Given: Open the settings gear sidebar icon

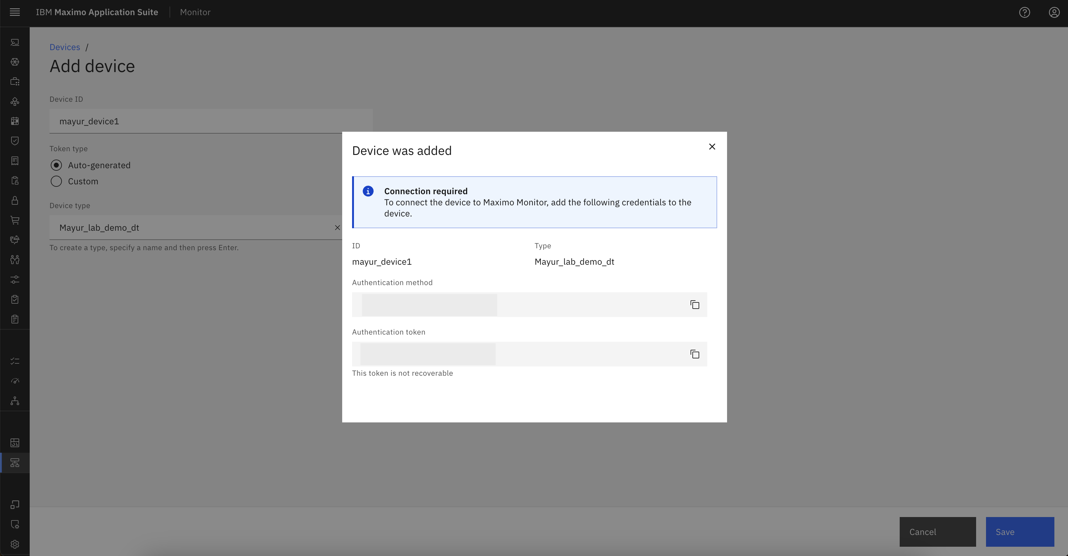Looking at the screenshot, I should click(15, 544).
